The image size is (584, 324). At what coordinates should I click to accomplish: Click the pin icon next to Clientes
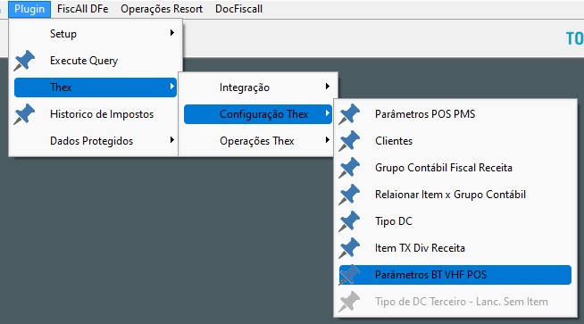(x=349, y=141)
